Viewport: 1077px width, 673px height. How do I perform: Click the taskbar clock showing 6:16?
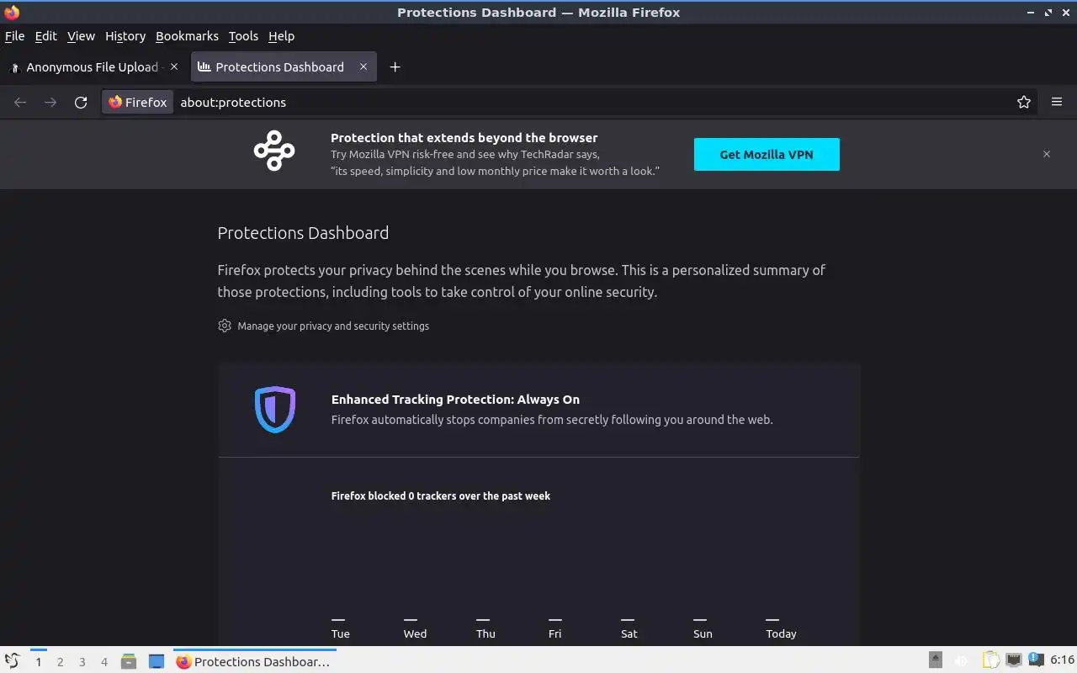(x=1063, y=660)
